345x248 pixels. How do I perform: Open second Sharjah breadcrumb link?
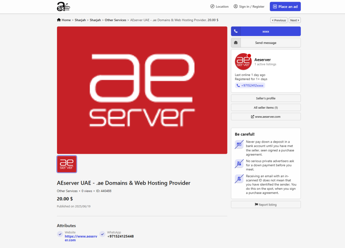[95, 20]
